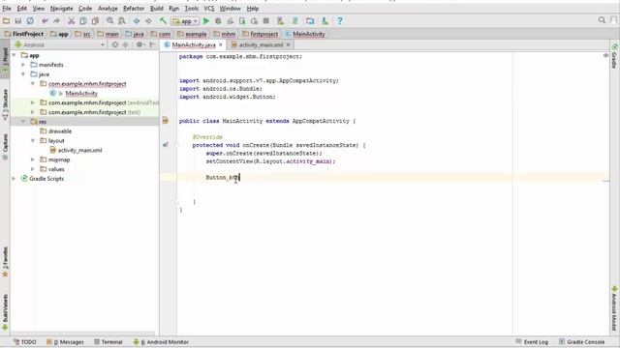
Task: Click the class gutter icon beside MainActivity declaration
Action: pyautogui.click(x=166, y=120)
